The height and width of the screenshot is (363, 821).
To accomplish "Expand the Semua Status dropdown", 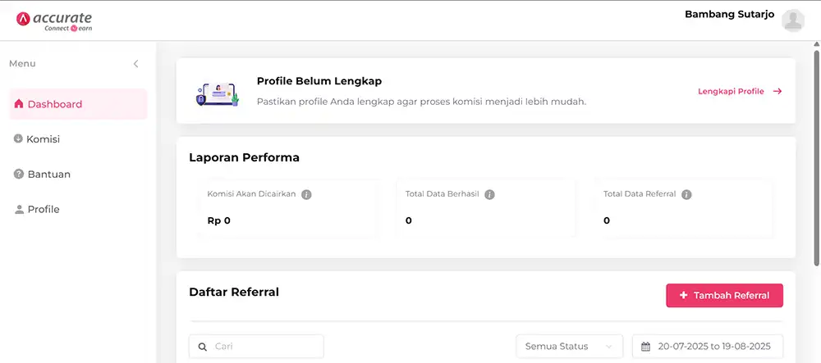I will tap(569, 347).
